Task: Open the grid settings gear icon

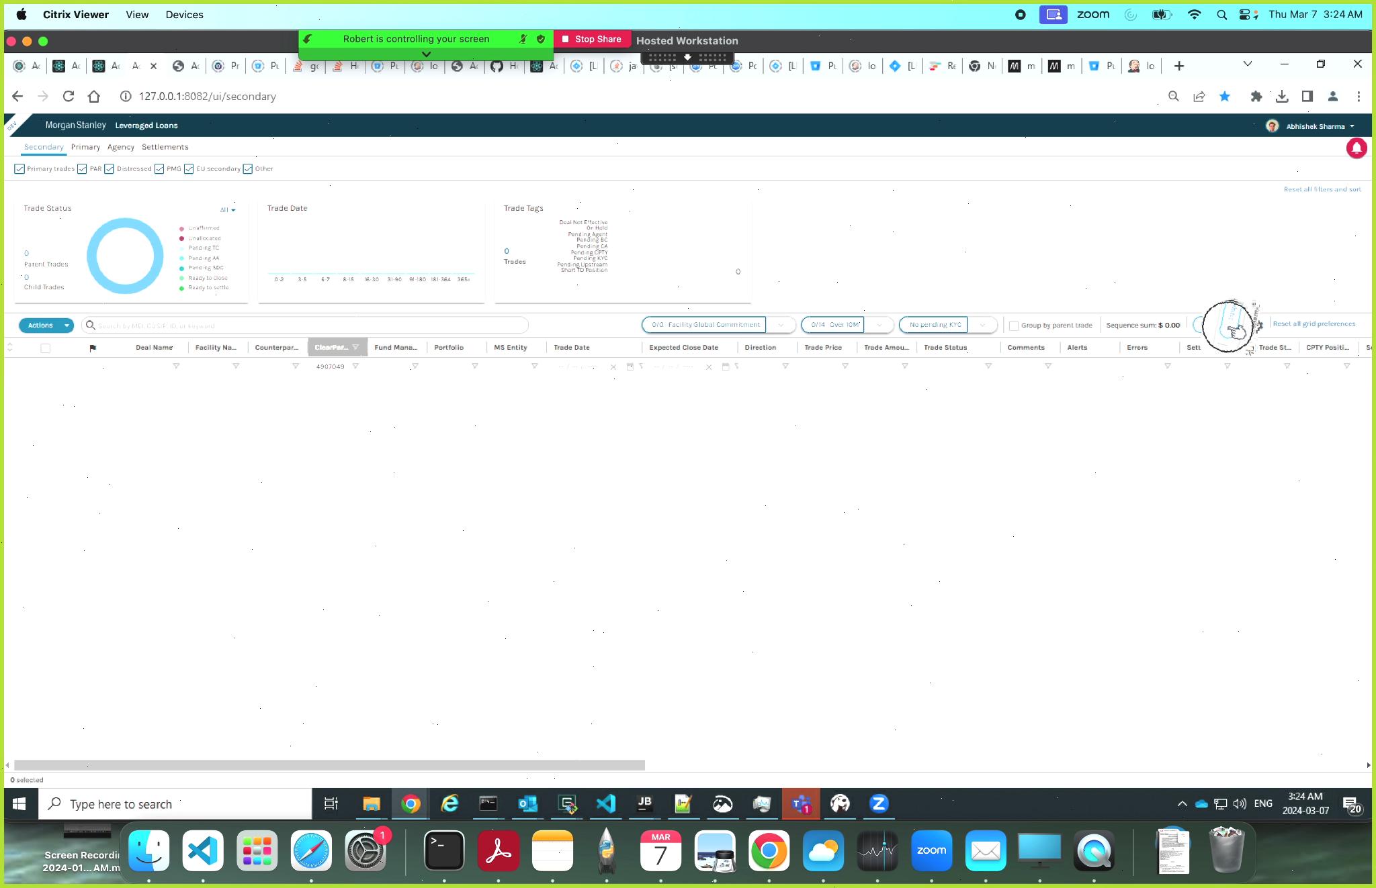Action: click(x=1259, y=325)
